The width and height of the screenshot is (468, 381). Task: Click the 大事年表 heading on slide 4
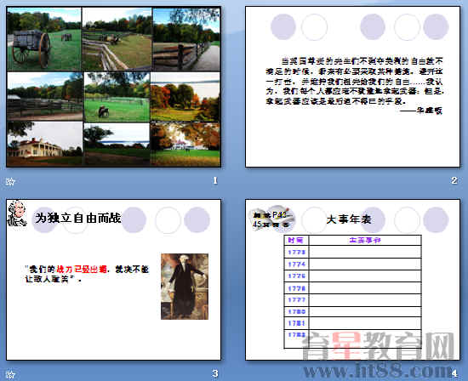click(x=349, y=219)
